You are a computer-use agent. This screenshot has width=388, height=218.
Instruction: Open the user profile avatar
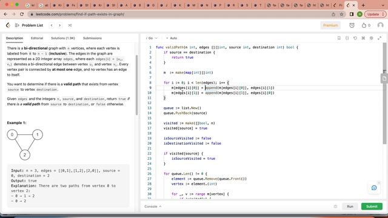tap(380, 25)
